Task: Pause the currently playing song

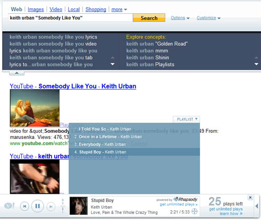Action: tap(37, 206)
